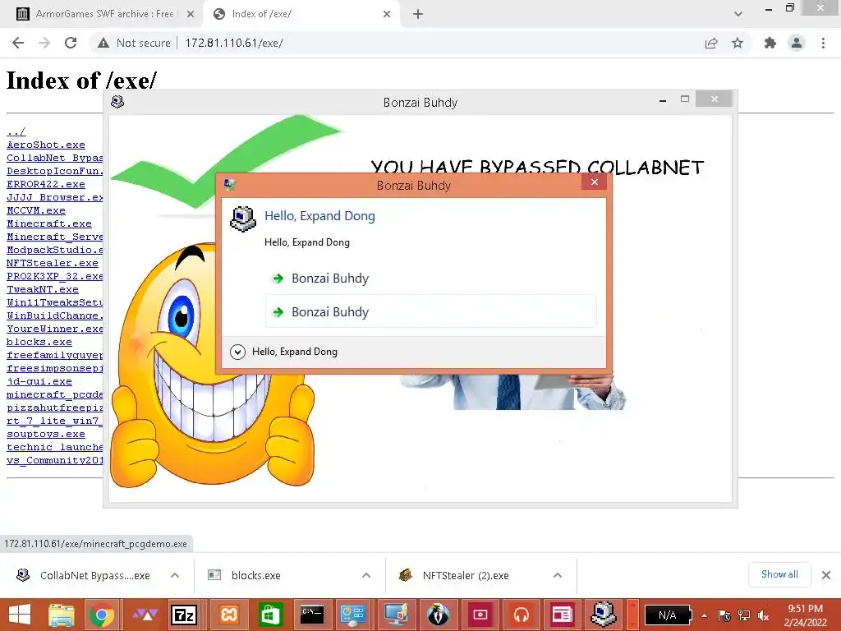Click the blocks.exe link in the listing
The width and height of the screenshot is (841, 631).
point(39,342)
